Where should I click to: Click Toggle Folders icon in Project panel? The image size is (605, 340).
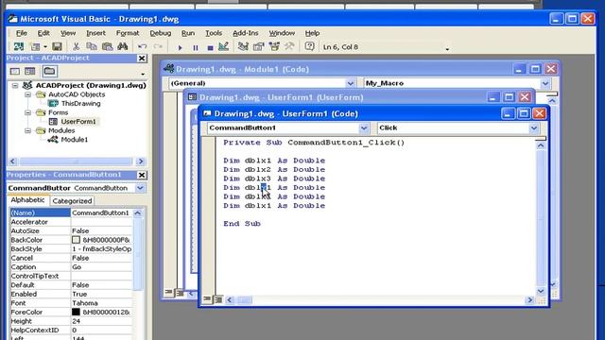click(x=49, y=72)
